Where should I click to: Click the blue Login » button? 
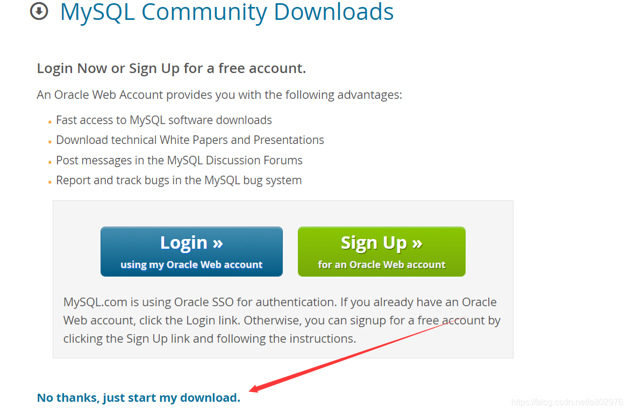(x=191, y=251)
